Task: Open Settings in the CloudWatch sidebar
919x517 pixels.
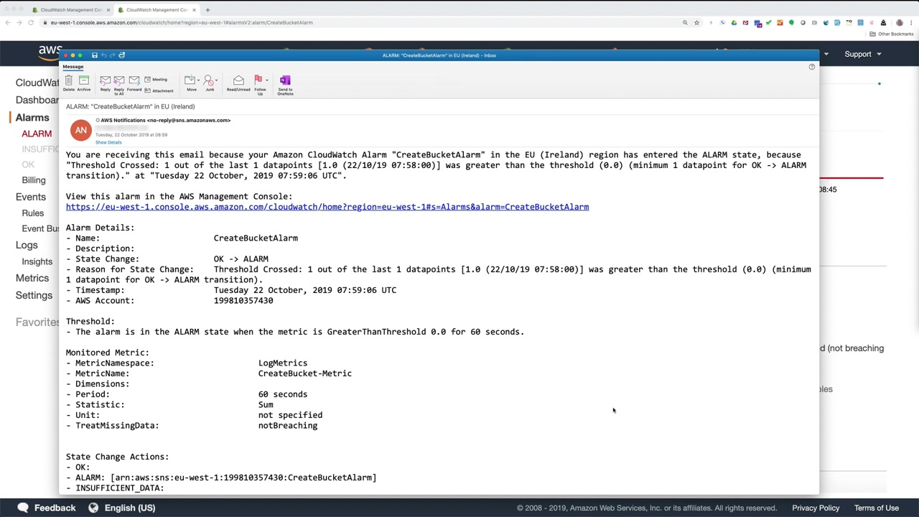Action: 34,296
